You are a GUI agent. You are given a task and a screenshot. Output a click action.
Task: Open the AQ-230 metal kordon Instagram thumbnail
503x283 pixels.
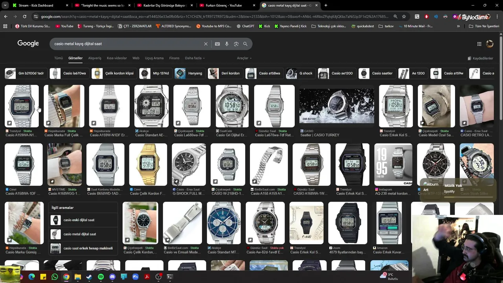pos(393,165)
